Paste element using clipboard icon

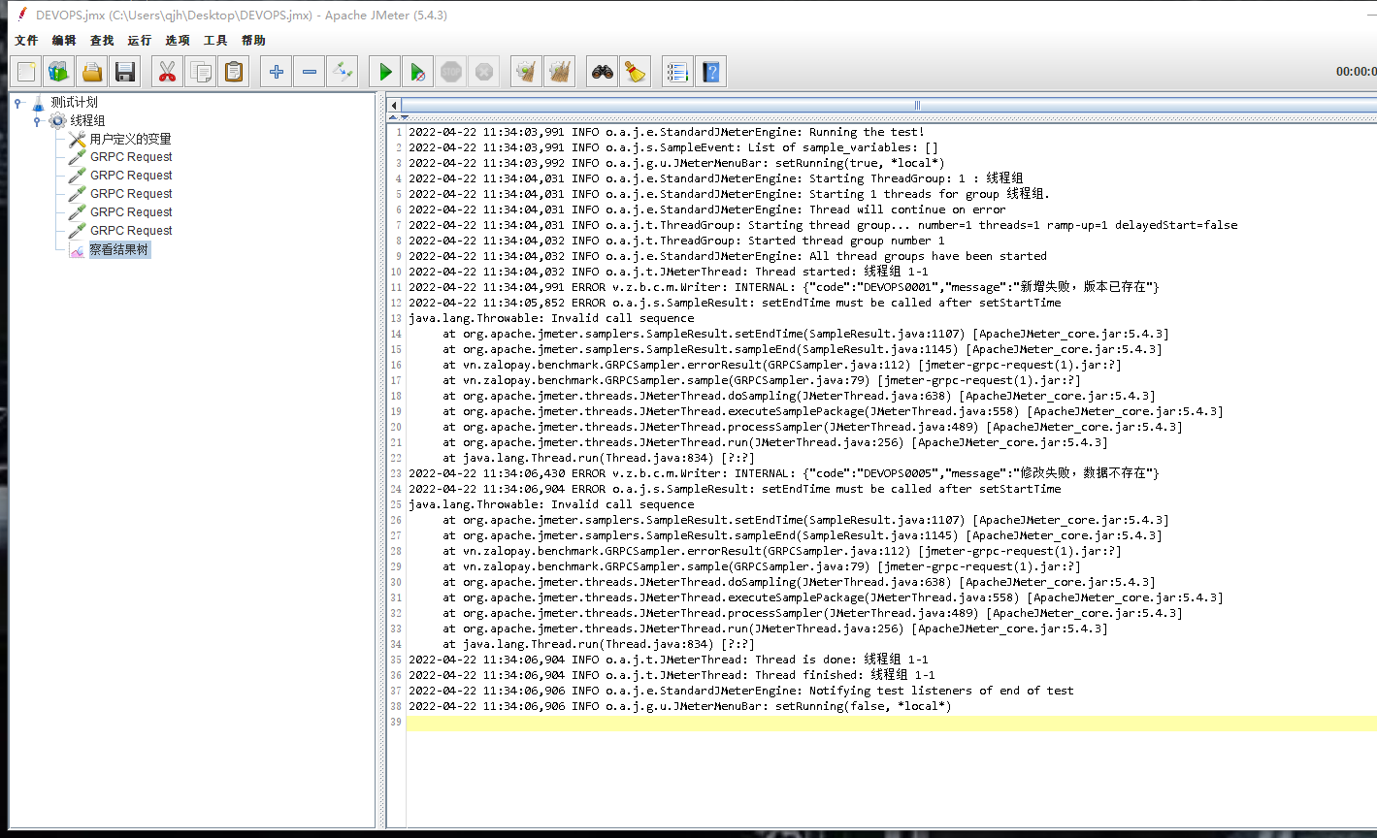[x=233, y=71]
